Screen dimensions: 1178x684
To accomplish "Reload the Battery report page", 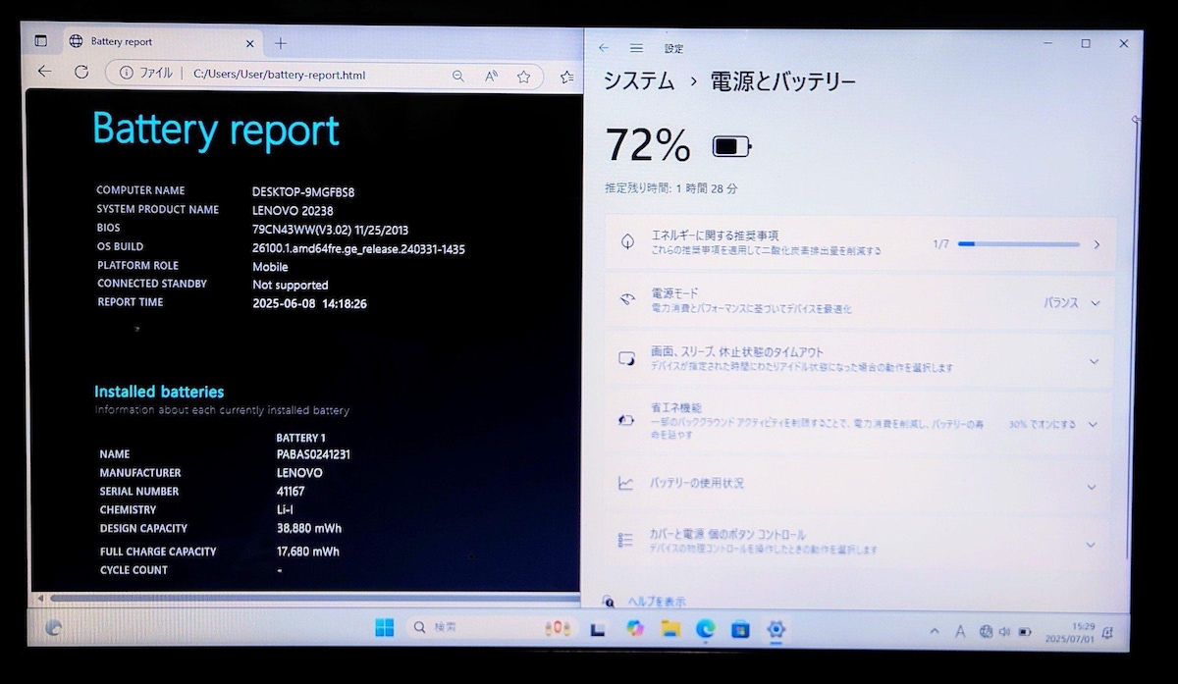I will 81,72.
